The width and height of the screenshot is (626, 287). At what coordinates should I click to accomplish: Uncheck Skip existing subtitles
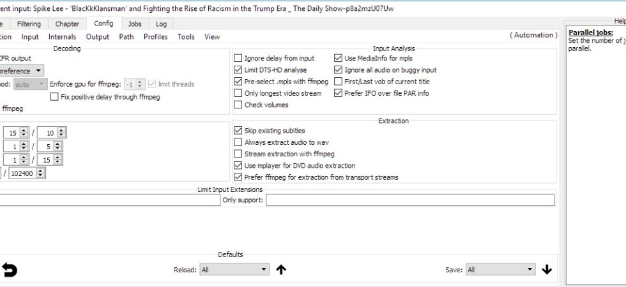coord(238,131)
